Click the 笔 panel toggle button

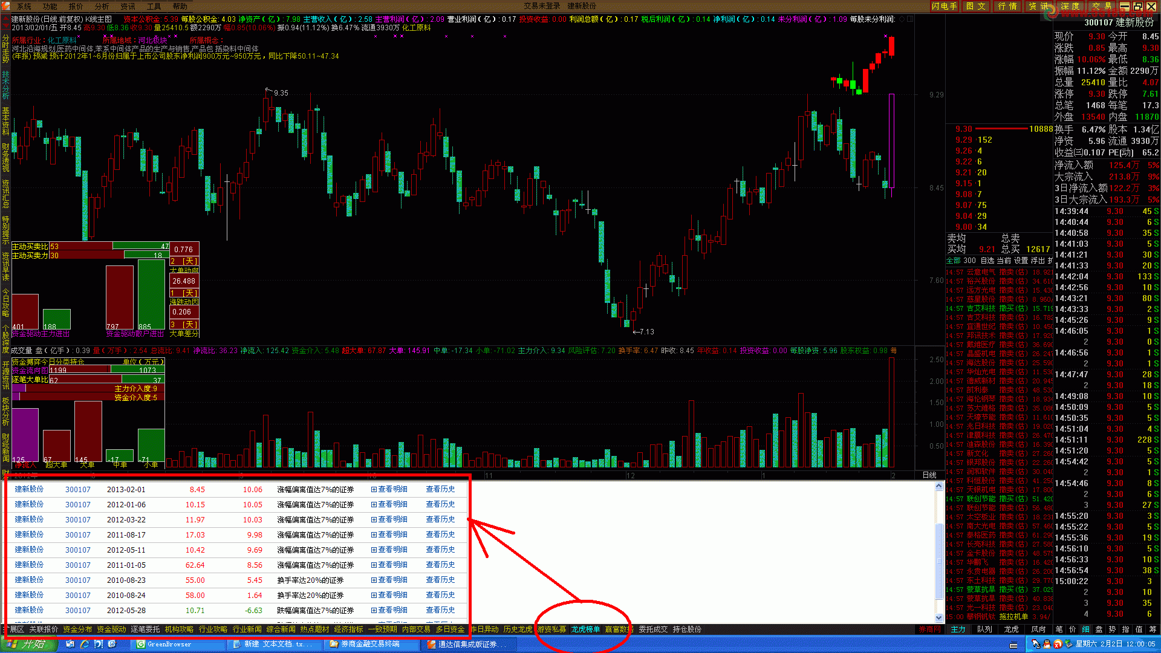tap(1059, 629)
